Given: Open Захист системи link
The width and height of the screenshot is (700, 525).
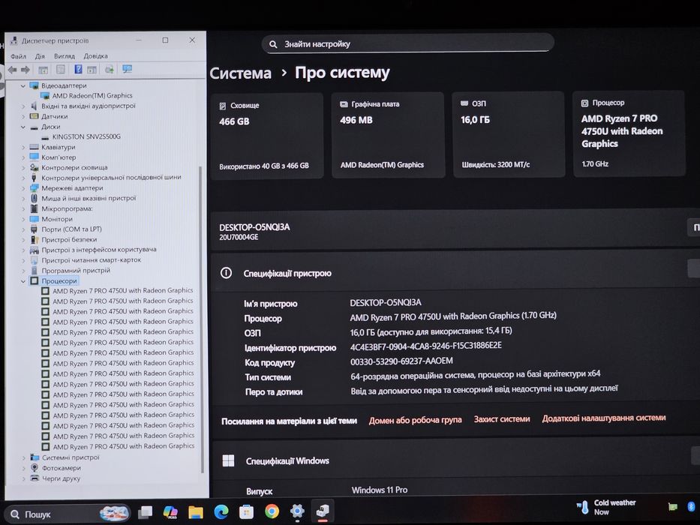Looking at the screenshot, I should (502, 419).
